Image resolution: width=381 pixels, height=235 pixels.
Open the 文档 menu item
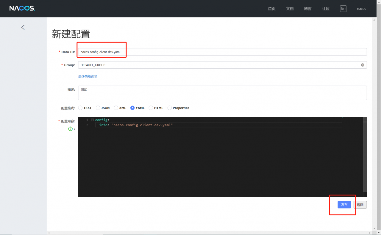(290, 9)
